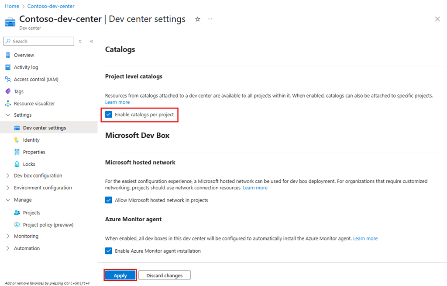
Task: Toggle Enable catalogs per project
Action: [108, 115]
